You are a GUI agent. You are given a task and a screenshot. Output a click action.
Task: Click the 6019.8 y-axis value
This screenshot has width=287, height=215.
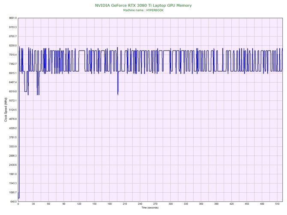(x=13, y=91)
